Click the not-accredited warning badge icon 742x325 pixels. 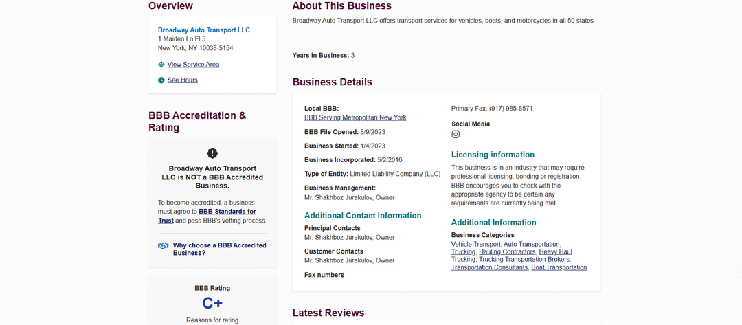(x=212, y=153)
